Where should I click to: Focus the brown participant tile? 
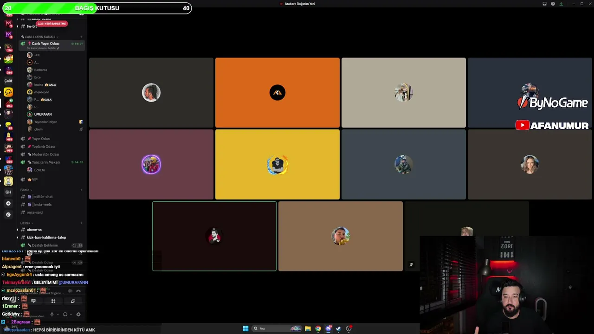341,236
